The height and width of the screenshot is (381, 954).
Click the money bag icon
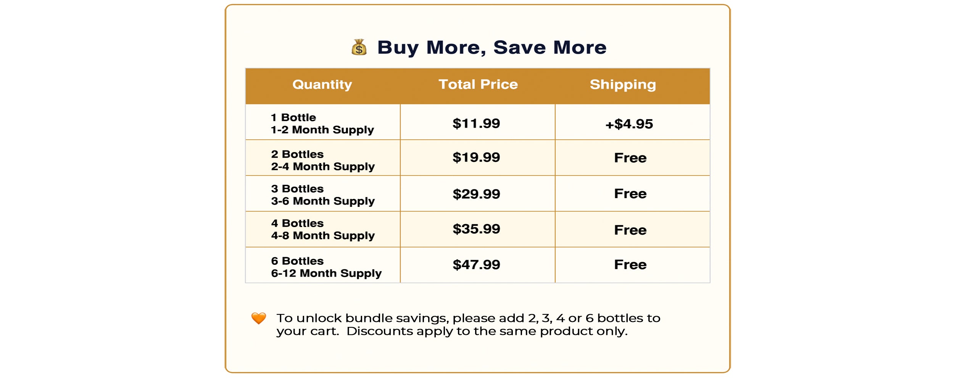(359, 48)
